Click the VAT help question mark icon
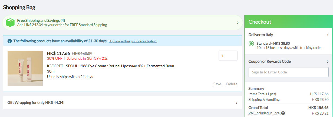 283,113
